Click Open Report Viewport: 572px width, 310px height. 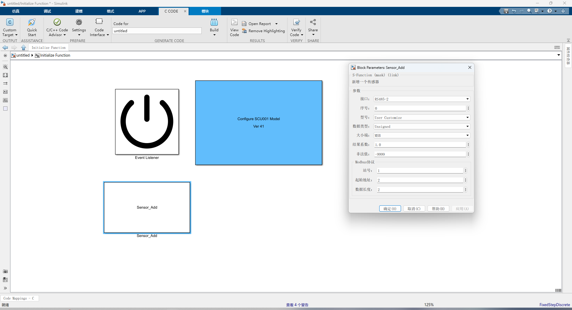click(257, 24)
